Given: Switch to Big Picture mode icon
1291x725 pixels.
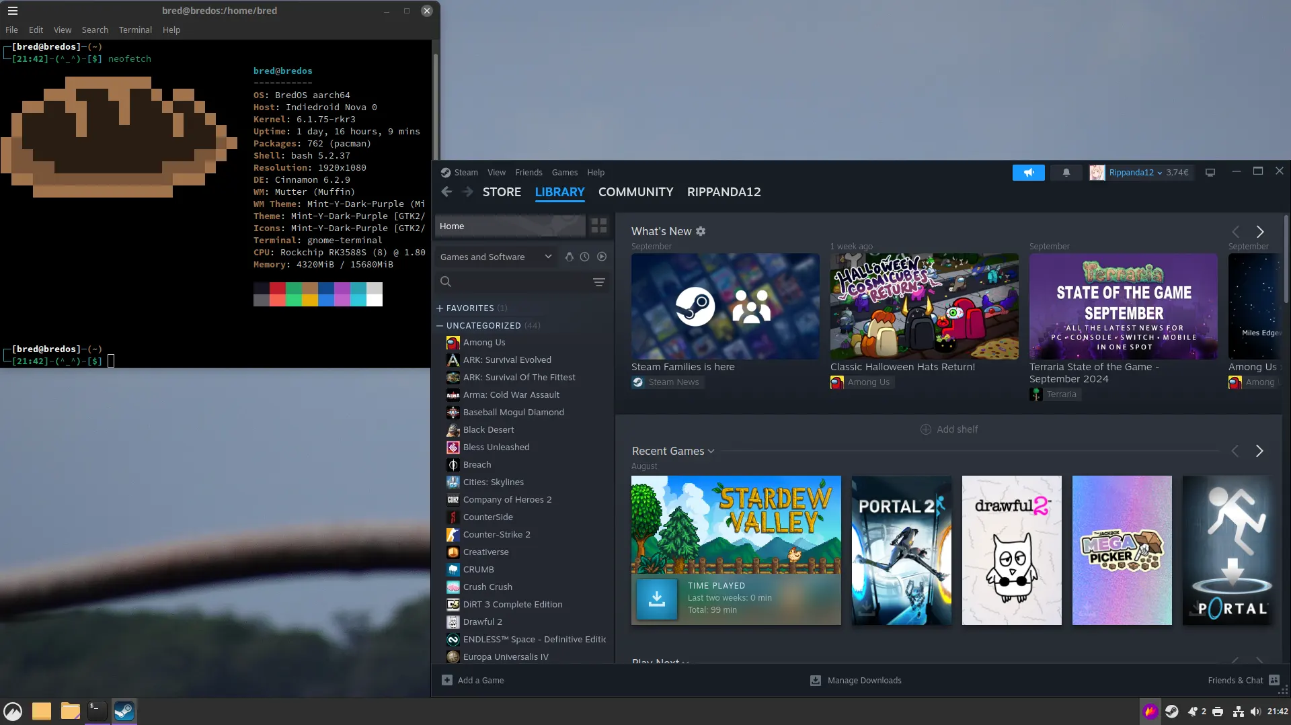Looking at the screenshot, I should coord(1210,173).
